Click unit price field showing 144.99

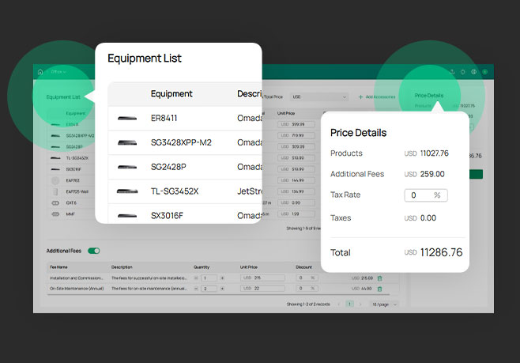pyautogui.click(x=296, y=180)
